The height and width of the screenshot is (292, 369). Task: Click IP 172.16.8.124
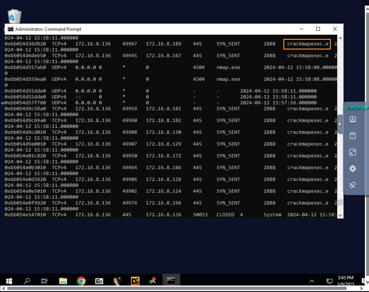click(164, 191)
